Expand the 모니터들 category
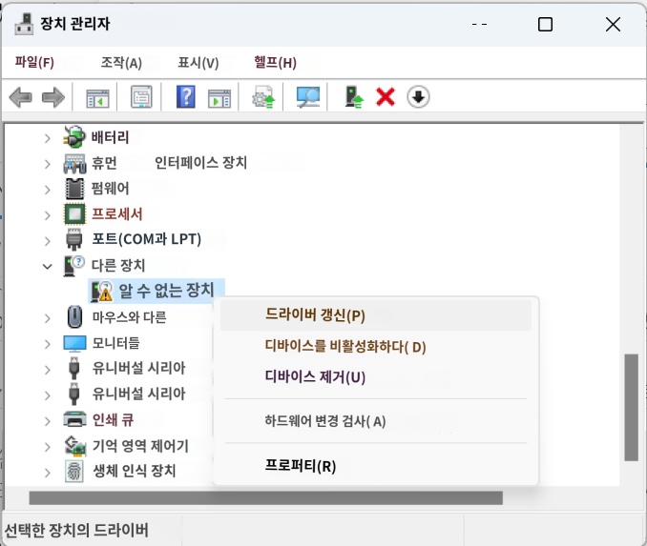 click(48, 344)
